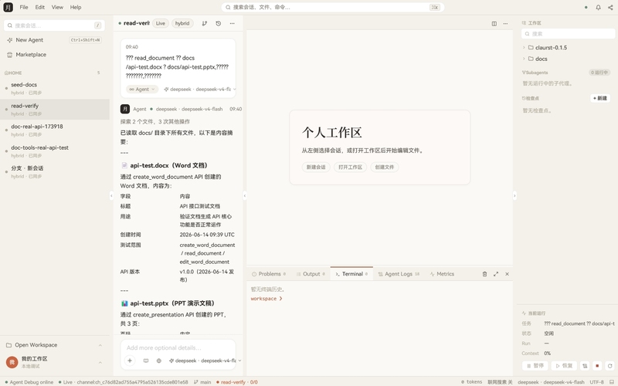Switch to the Output tab
Image resolution: width=618 pixels, height=386 pixels.
pos(311,274)
